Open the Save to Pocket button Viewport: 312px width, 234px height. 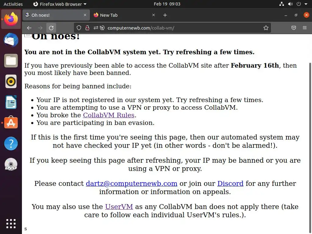(x=293, y=28)
